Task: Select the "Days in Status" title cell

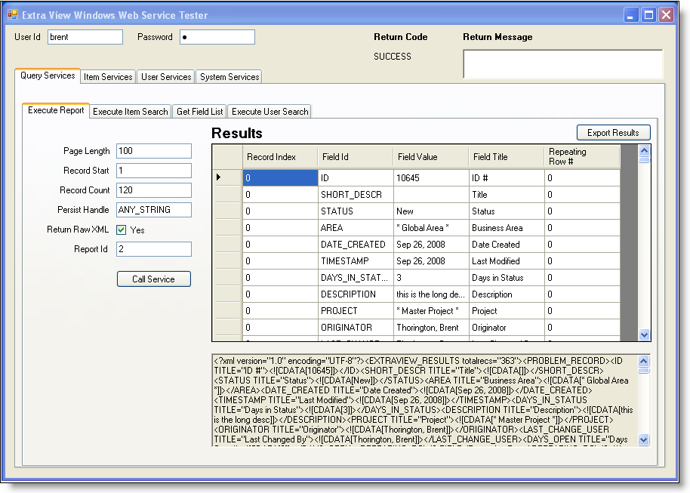Action: coord(507,278)
